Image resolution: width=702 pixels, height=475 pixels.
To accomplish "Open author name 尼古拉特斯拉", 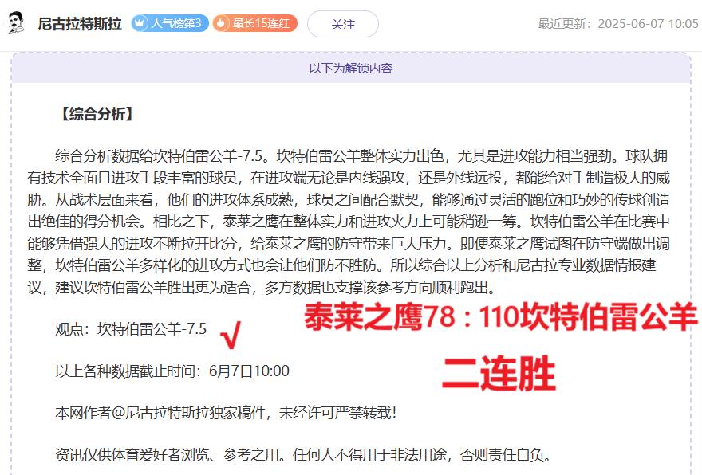I will [x=80, y=23].
